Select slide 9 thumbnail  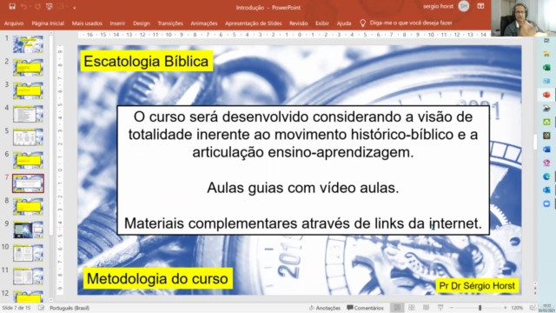pos(28,230)
